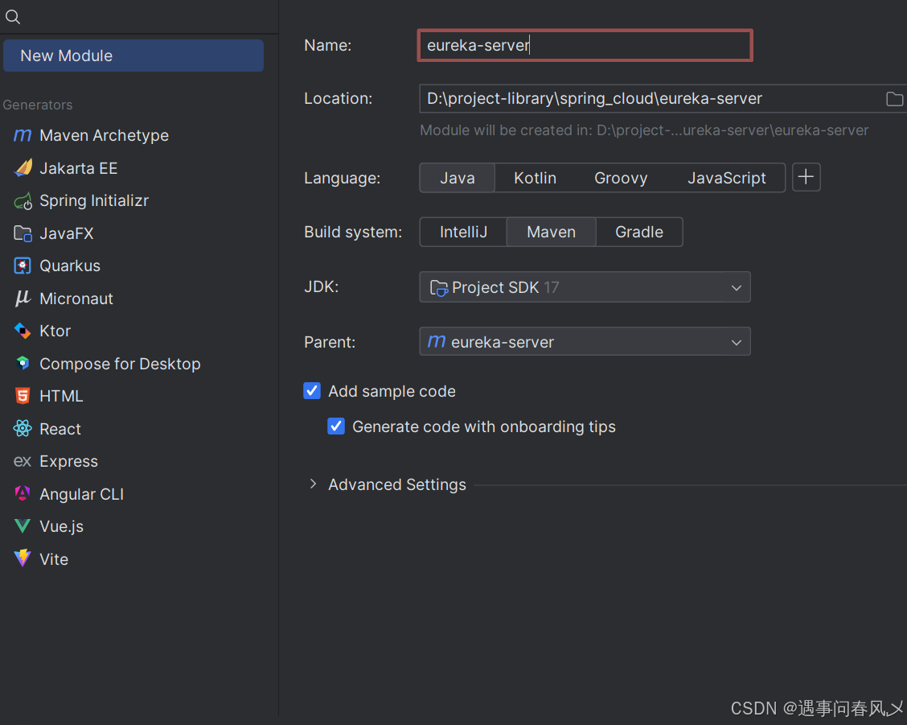This screenshot has width=907, height=725.
Task: Click 'Module will be created in' hint text
Action: (644, 130)
